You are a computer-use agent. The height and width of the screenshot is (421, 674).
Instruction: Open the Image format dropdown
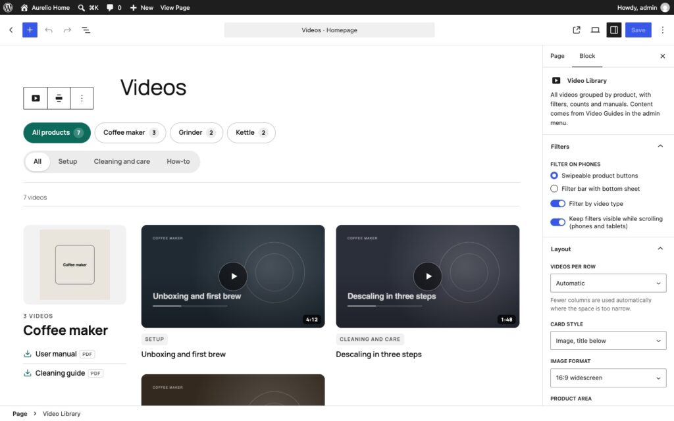608,378
